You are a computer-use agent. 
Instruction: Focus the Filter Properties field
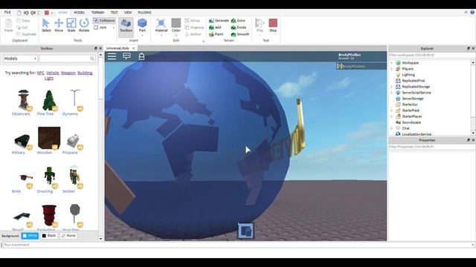pos(431,147)
